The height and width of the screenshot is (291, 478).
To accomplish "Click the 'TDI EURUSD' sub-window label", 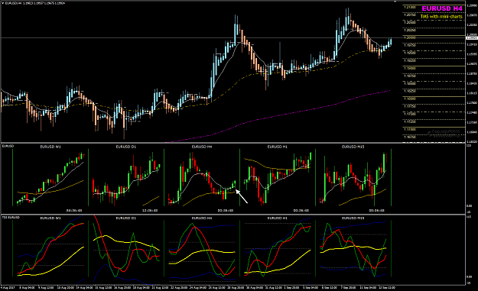I will pos(11,218).
